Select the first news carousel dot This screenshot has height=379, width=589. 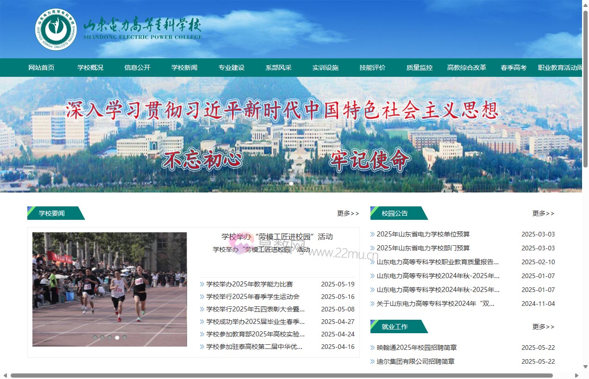point(95,337)
